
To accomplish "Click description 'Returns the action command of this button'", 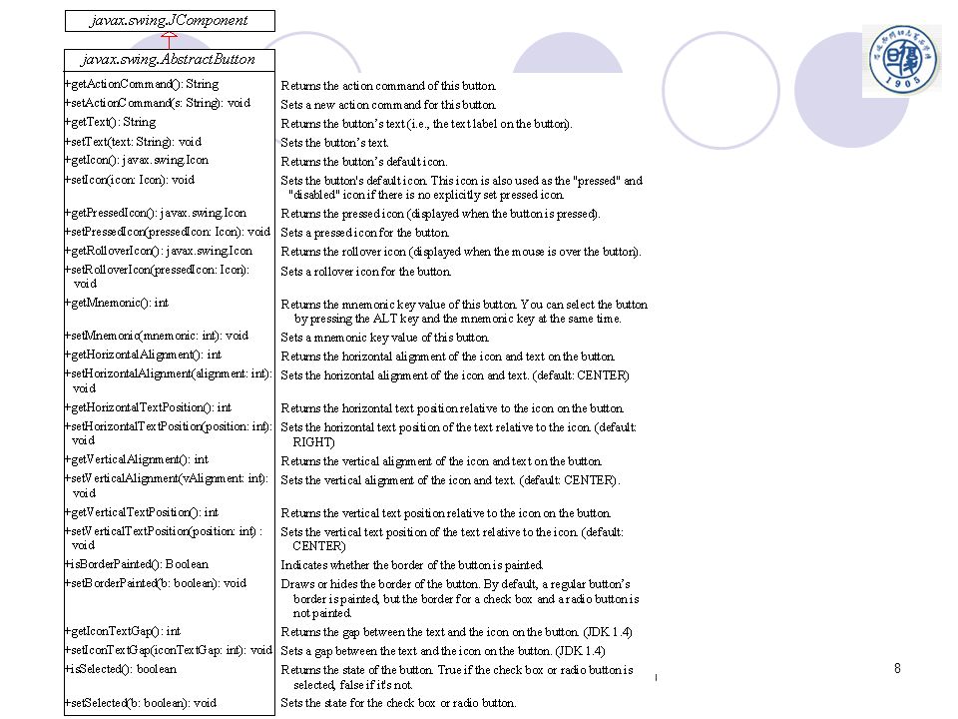I will 388,86.
